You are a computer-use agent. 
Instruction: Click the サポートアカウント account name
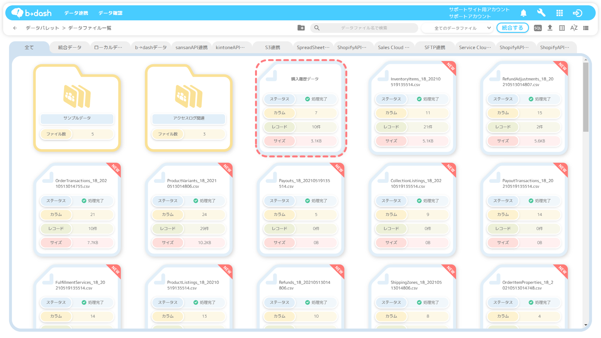(x=470, y=17)
